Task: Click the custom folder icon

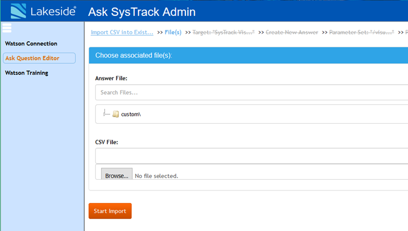Action: [x=115, y=114]
